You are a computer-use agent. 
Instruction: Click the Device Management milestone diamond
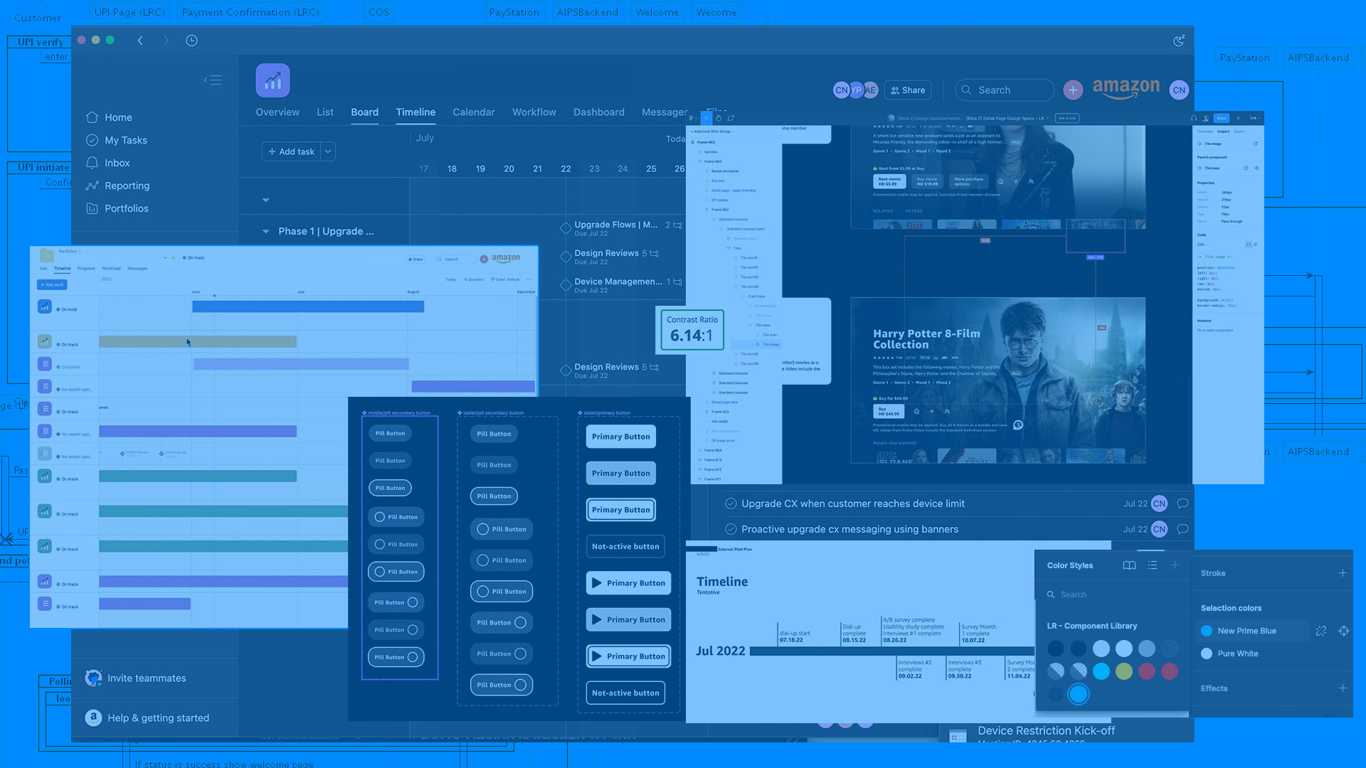[x=566, y=285]
